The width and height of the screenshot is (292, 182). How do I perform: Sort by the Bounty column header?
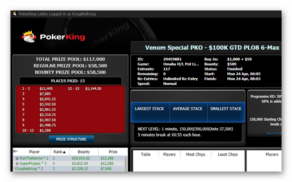click(x=84, y=152)
